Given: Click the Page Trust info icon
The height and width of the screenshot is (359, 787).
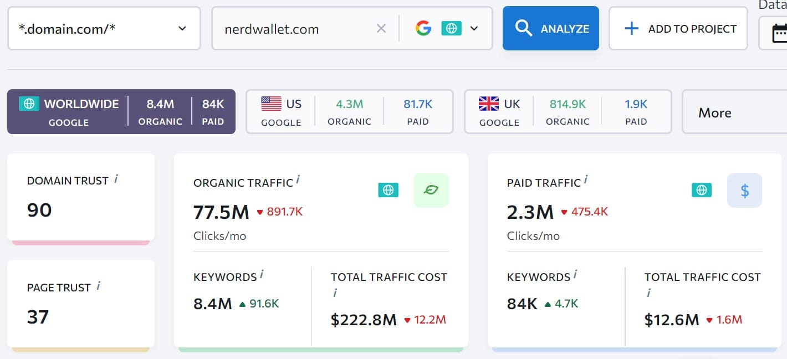Looking at the screenshot, I should (x=99, y=286).
